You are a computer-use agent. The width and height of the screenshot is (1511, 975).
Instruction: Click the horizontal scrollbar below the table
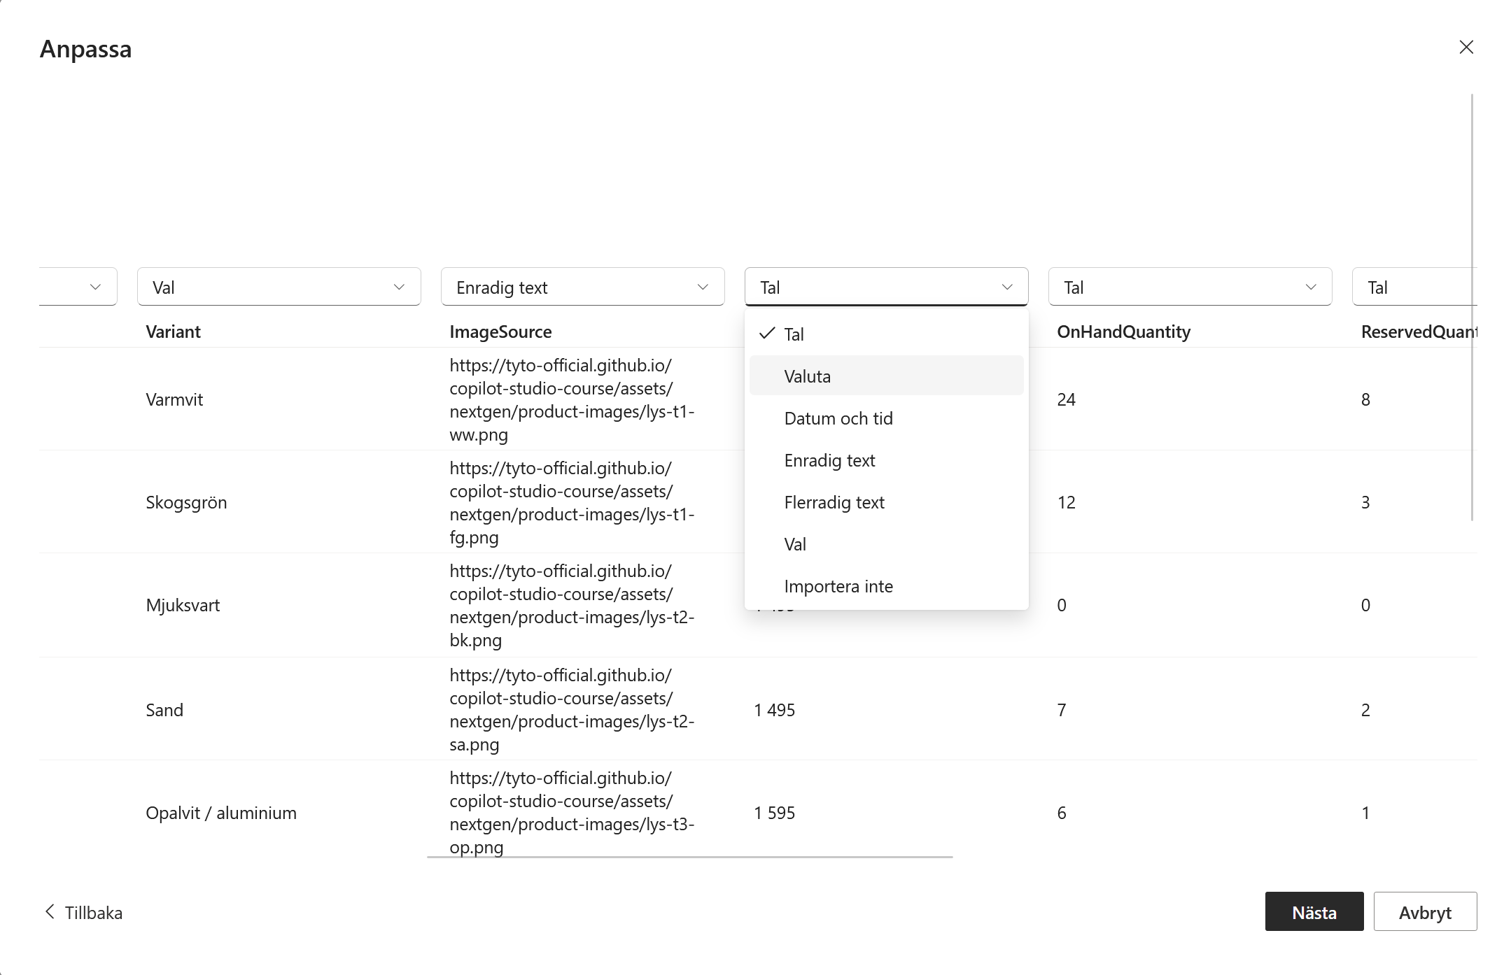[689, 856]
